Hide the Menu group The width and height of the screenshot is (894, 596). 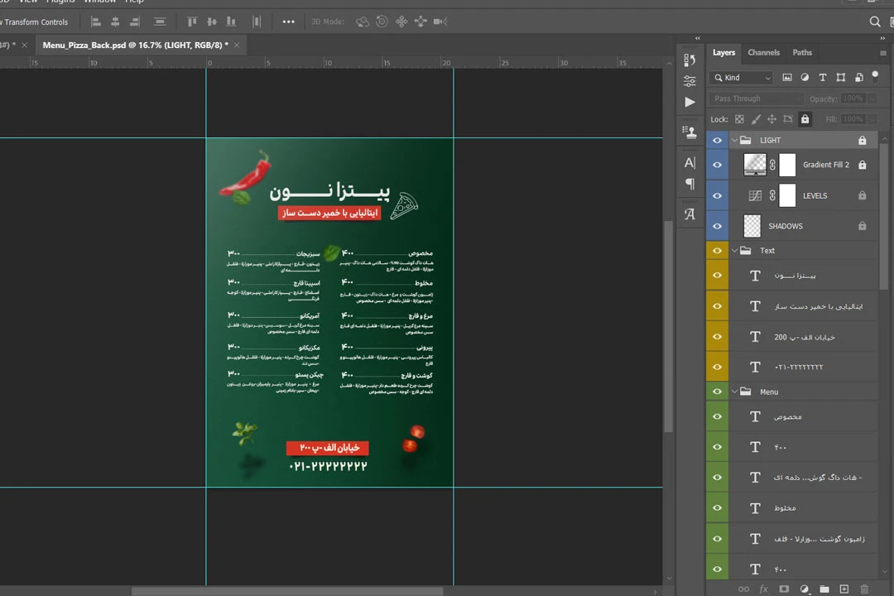point(717,392)
